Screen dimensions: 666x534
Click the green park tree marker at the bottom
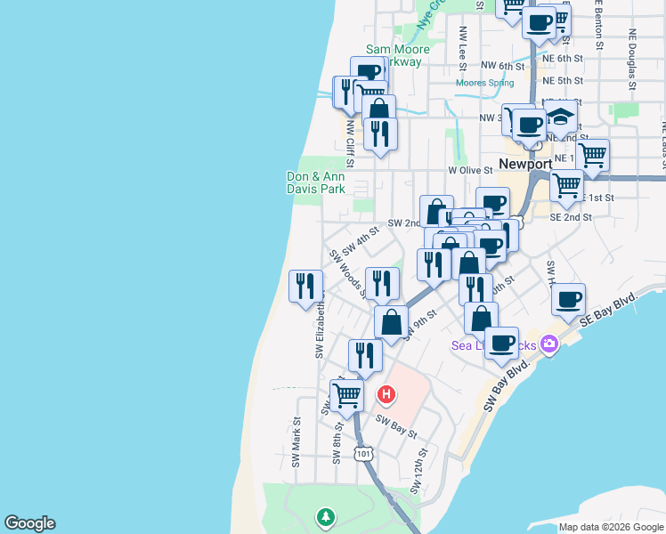[326, 518]
